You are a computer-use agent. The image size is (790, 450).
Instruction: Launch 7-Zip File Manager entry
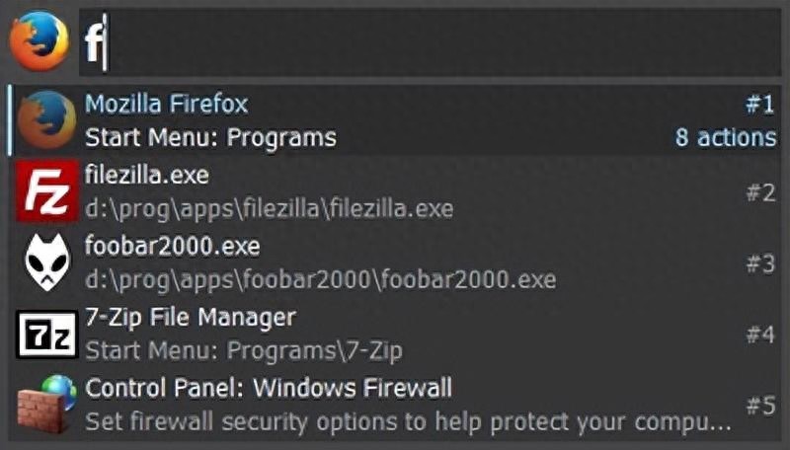pyautogui.click(x=395, y=334)
